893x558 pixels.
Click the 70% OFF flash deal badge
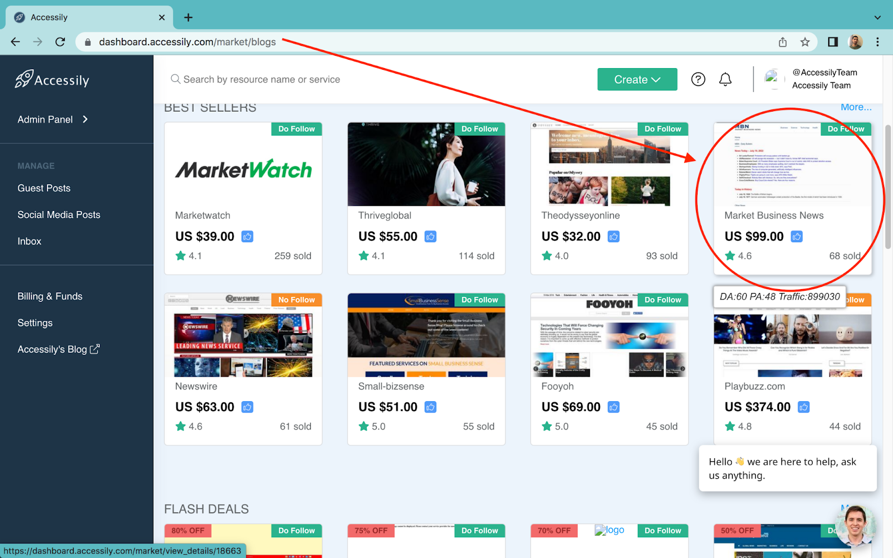[x=554, y=531]
